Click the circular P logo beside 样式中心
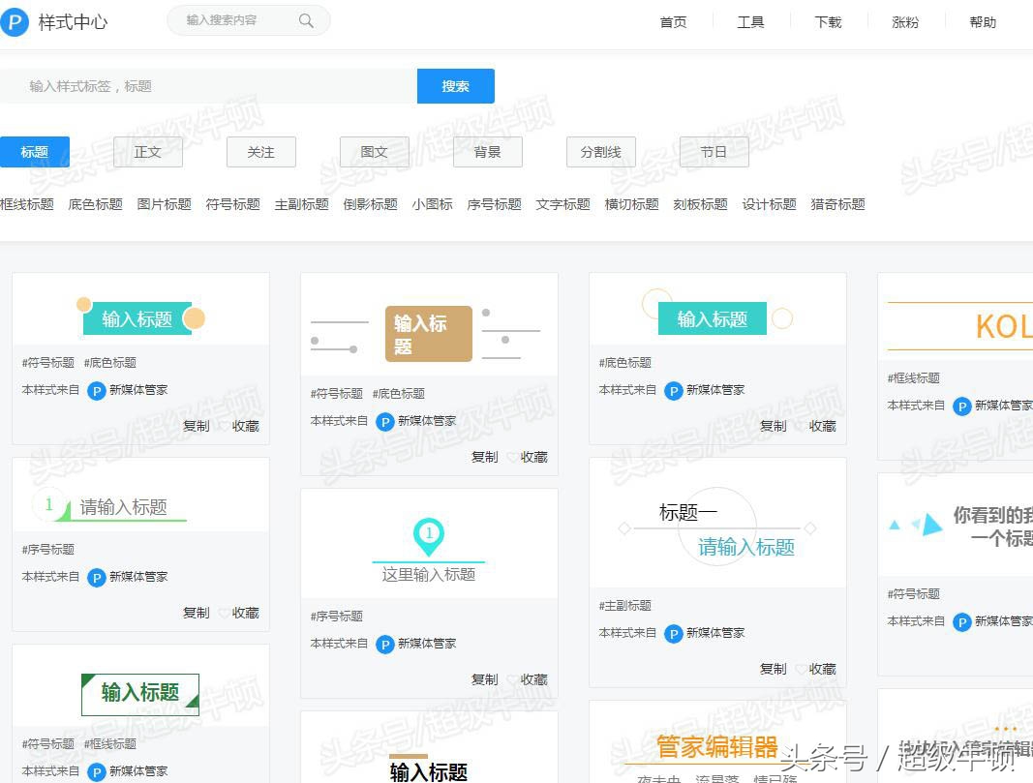This screenshot has width=1033, height=783. (x=15, y=21)
